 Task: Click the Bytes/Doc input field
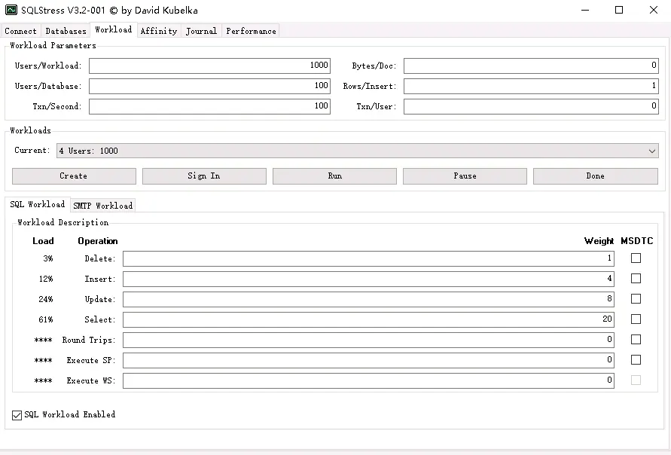tap(531, 66)
